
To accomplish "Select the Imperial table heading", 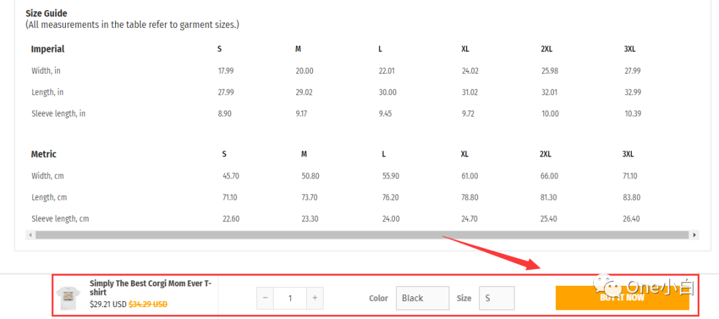I will click(48, 49).
